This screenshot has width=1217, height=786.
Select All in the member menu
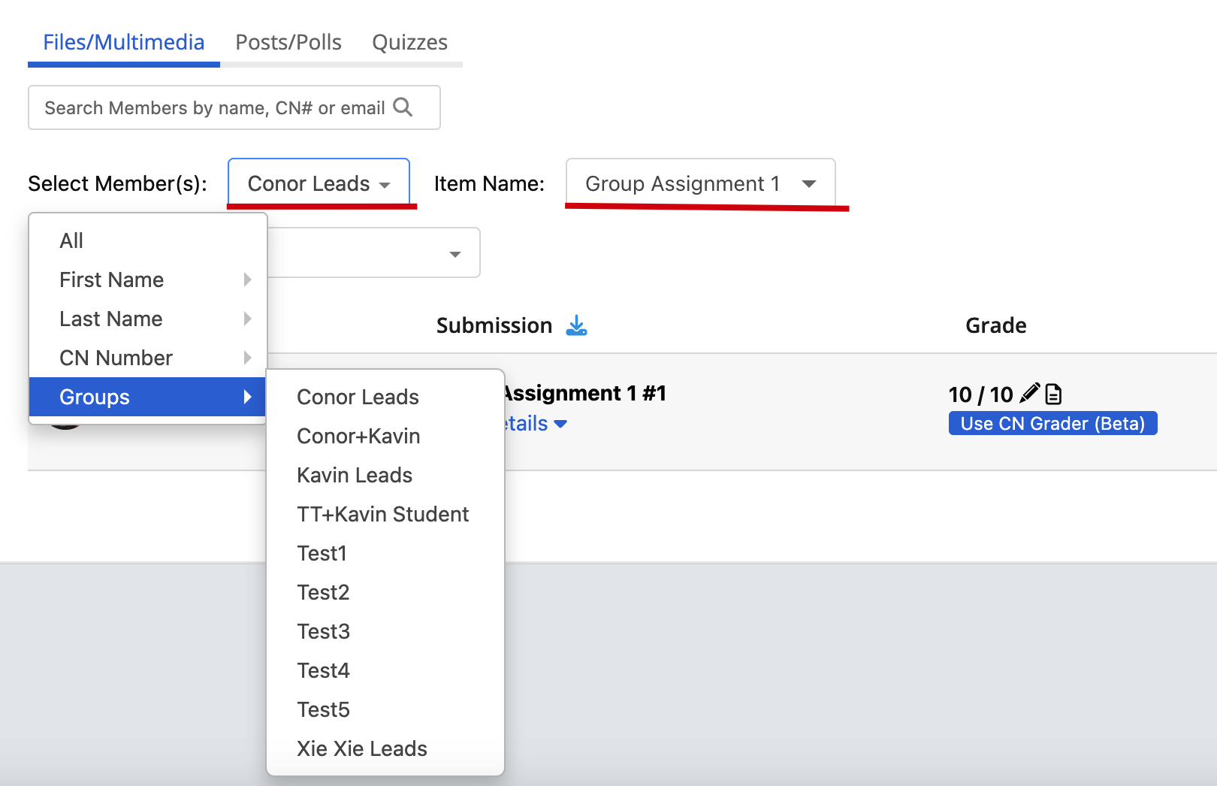[x=147, y=240]
